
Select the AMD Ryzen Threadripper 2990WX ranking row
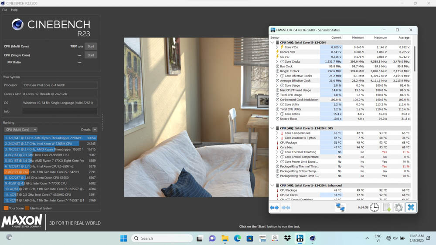pyautogui.click(x=50, y=138)
